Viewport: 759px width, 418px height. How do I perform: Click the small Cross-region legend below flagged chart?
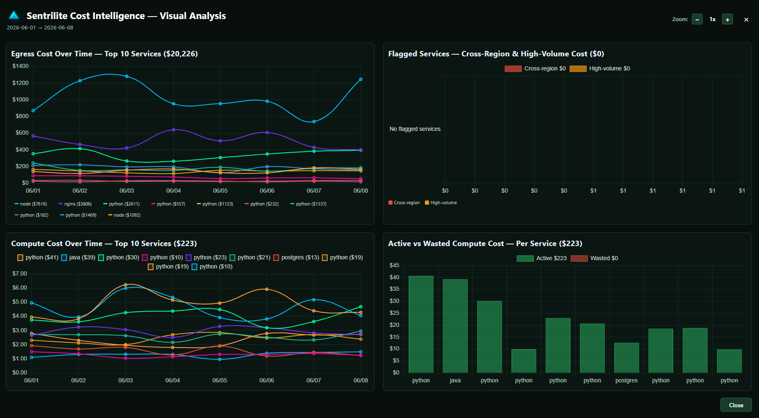404,203
